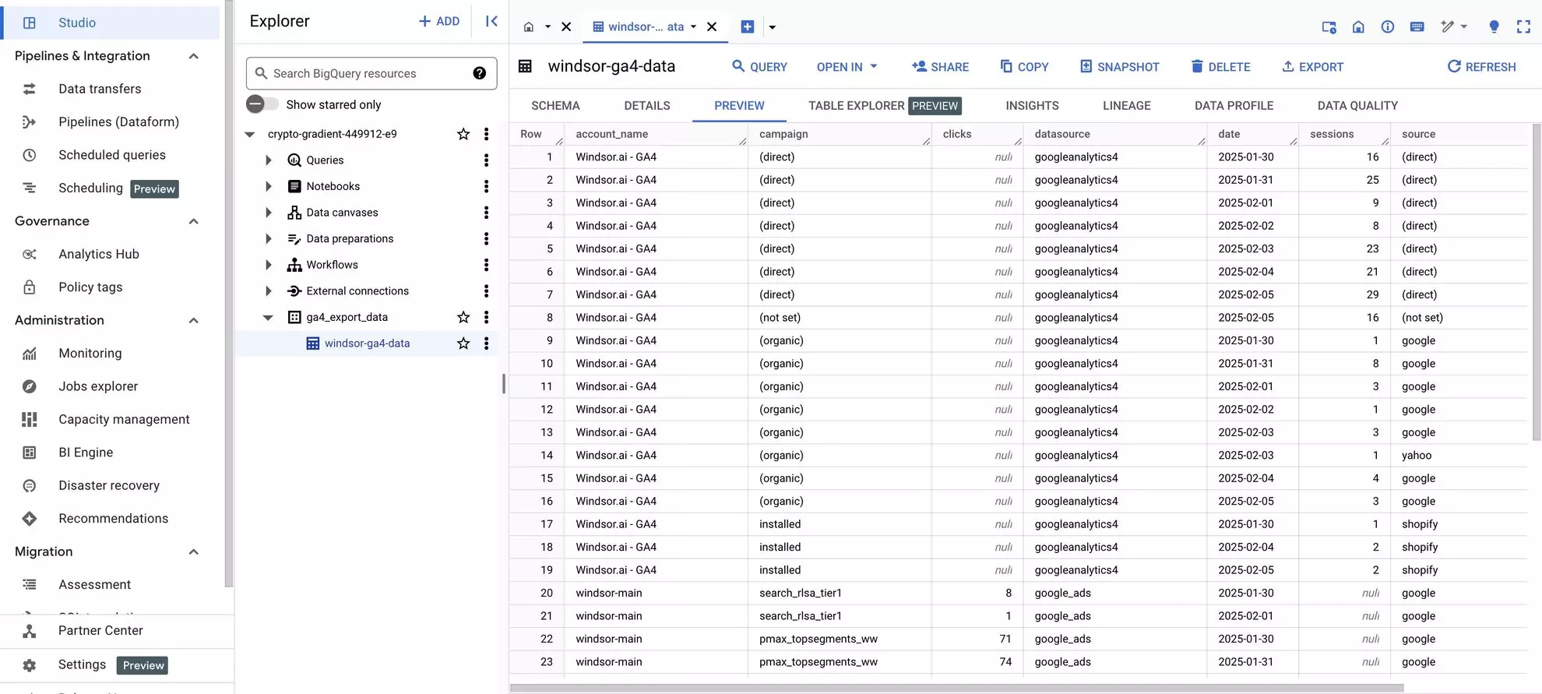Star the crypto-gradient-449912-e9 project

coord(463,134)
